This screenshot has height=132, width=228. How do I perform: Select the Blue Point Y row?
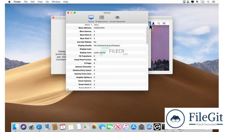[106, 38]
